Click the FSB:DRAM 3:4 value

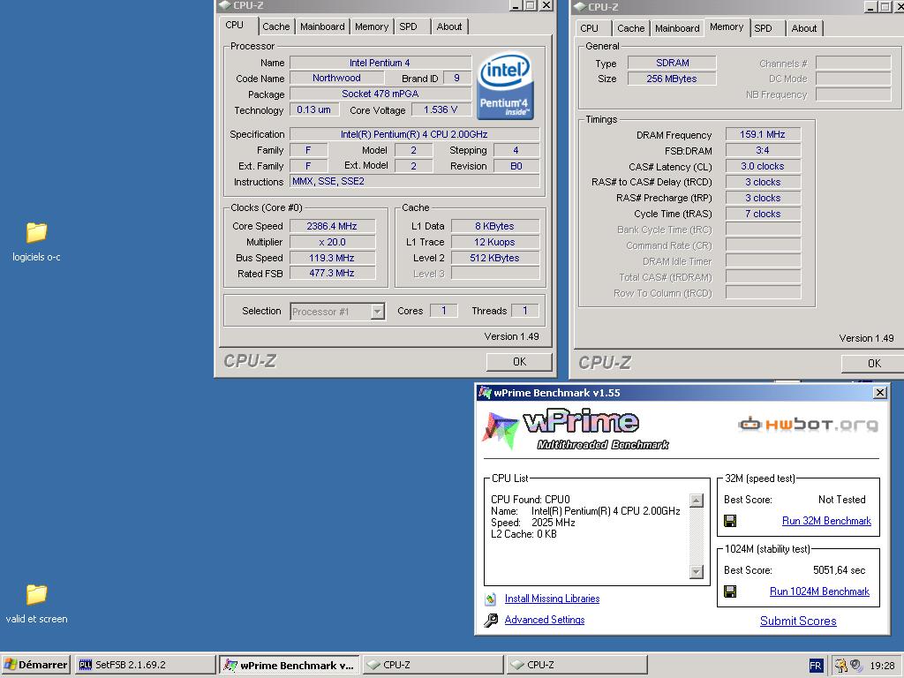point(763,150)
